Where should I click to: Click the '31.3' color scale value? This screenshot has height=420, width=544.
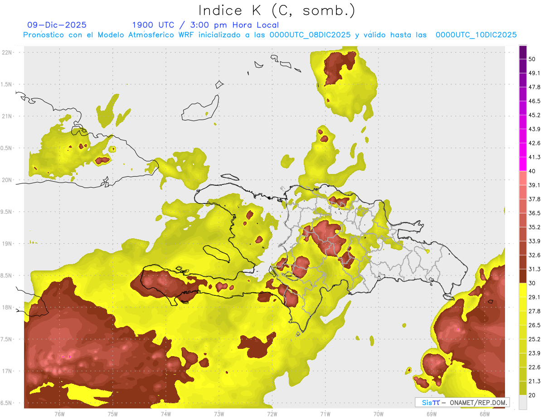pyautogui.click(x=534, y=269)
